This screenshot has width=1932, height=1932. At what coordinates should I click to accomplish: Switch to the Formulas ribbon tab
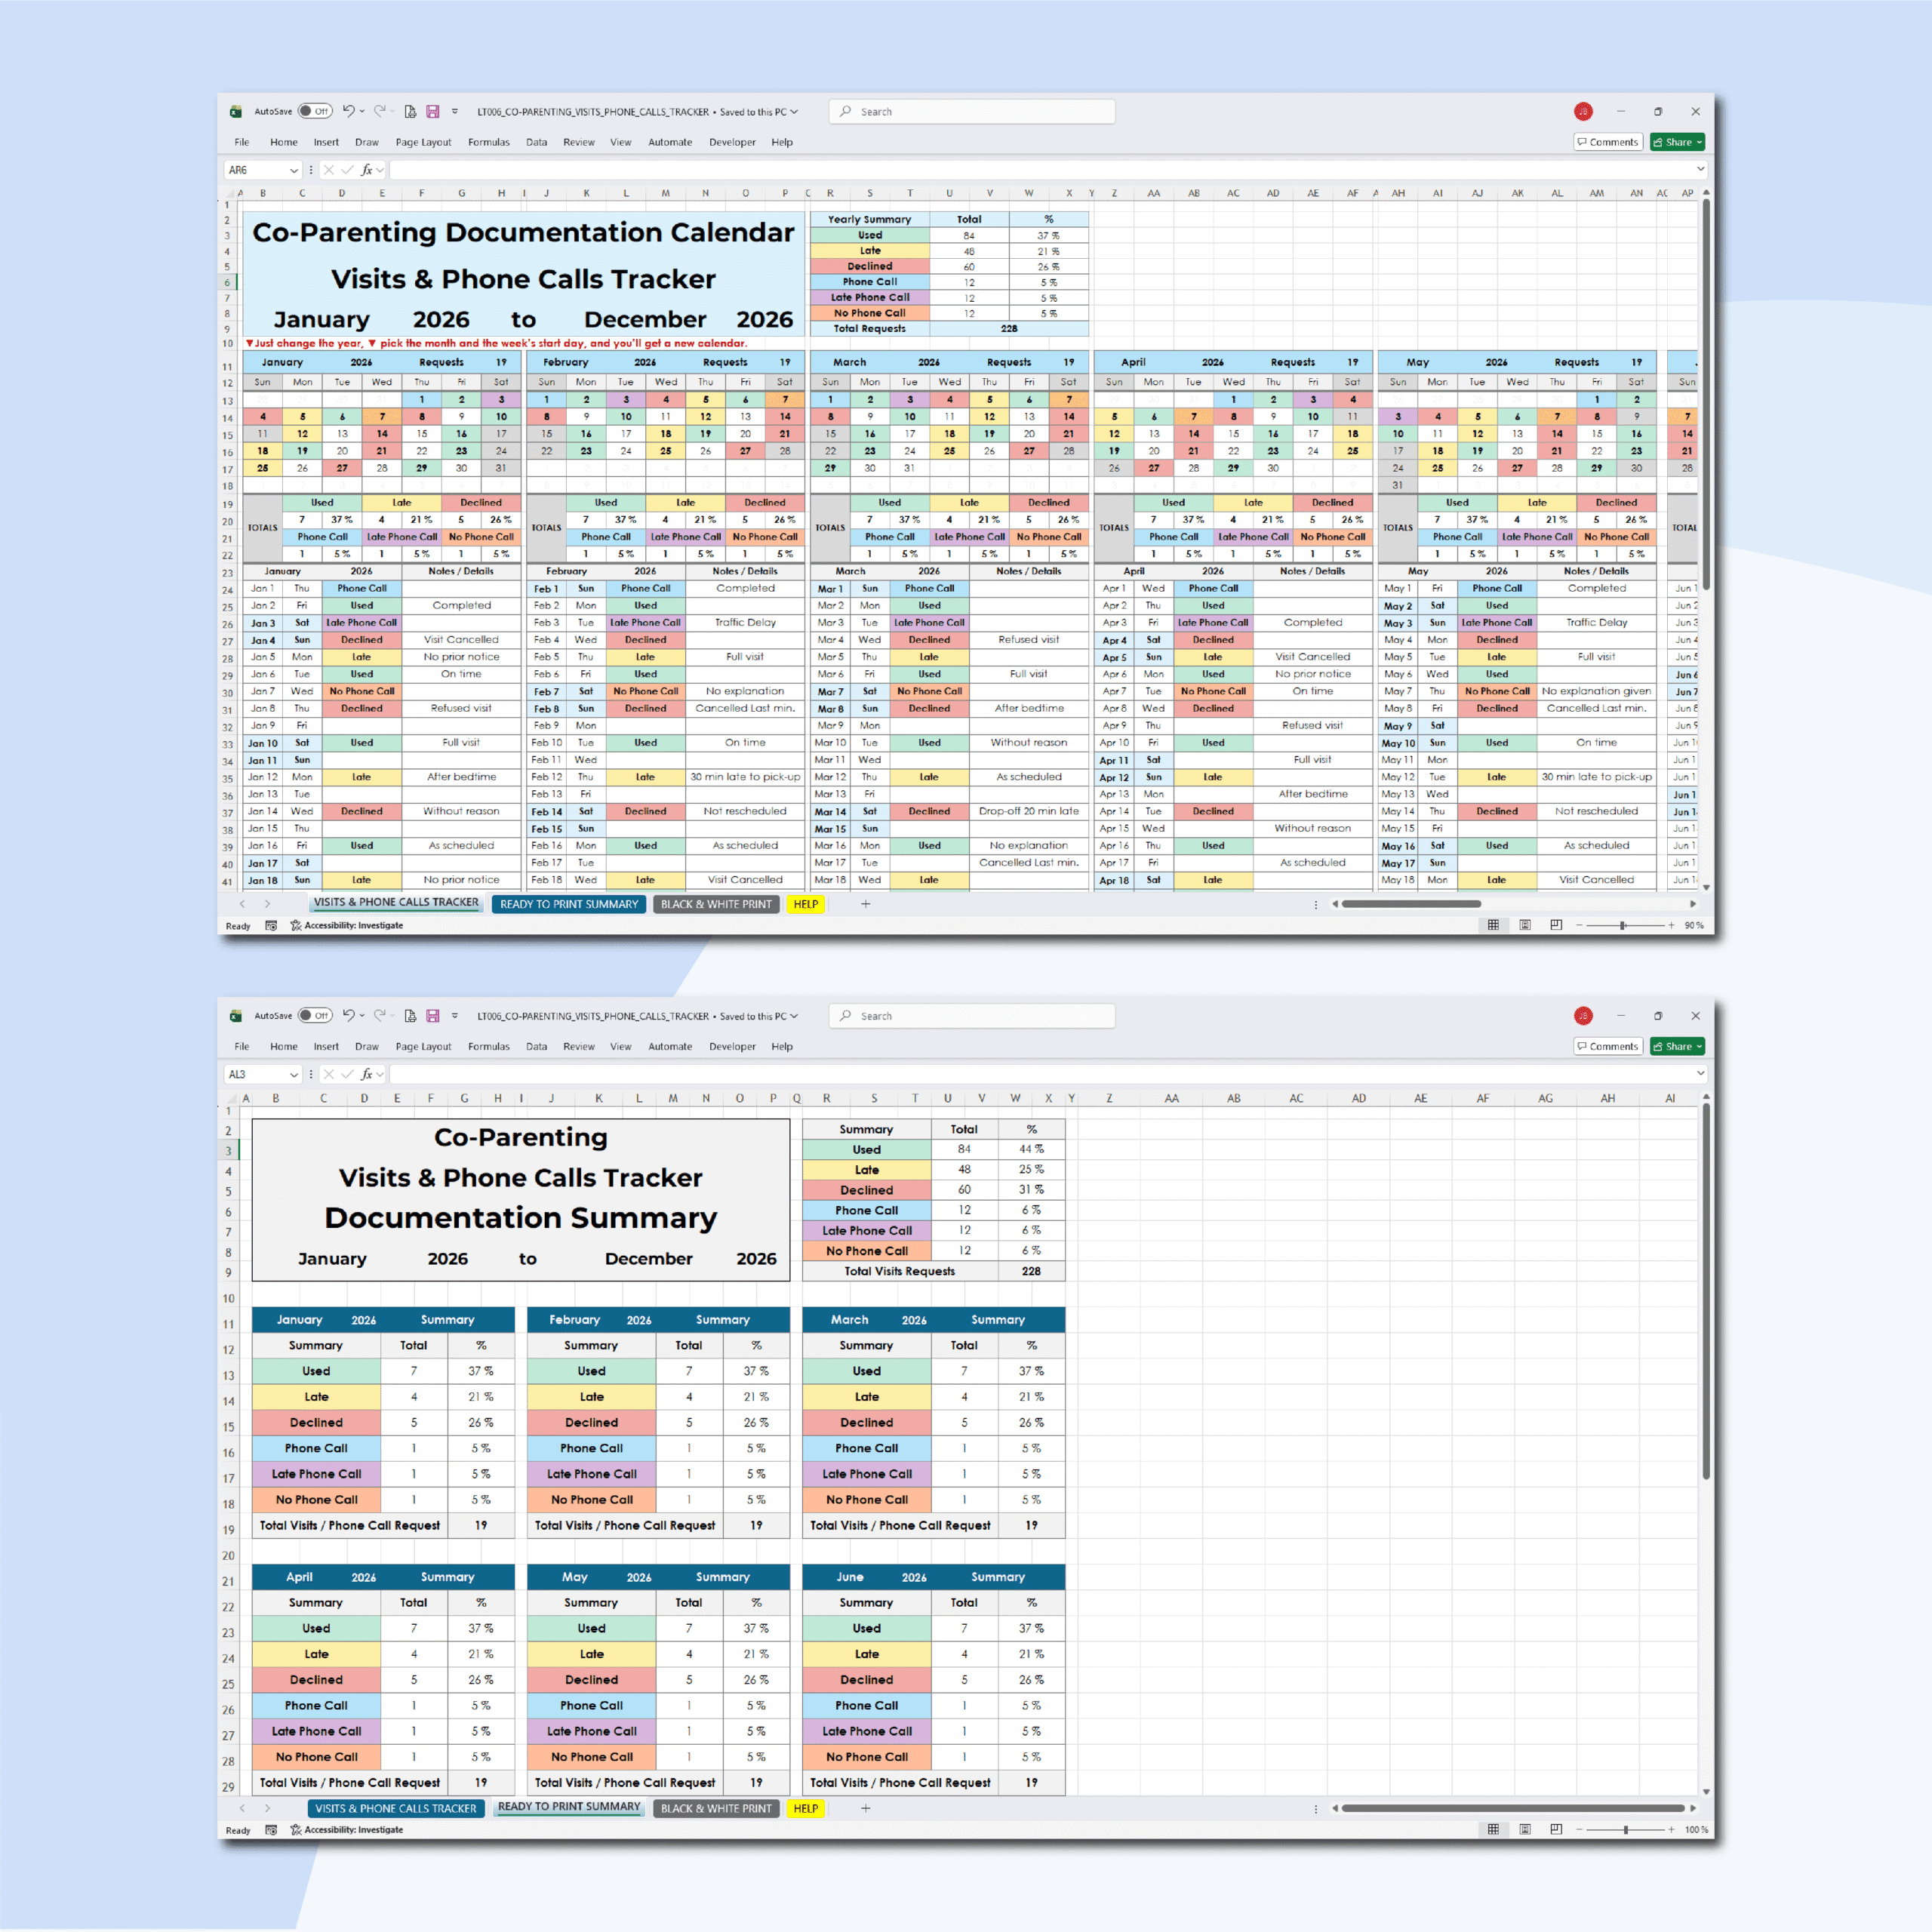tap(489, 142)
